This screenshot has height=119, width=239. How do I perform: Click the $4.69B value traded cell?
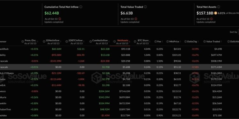pyautogui.click(x=218, y=49)
